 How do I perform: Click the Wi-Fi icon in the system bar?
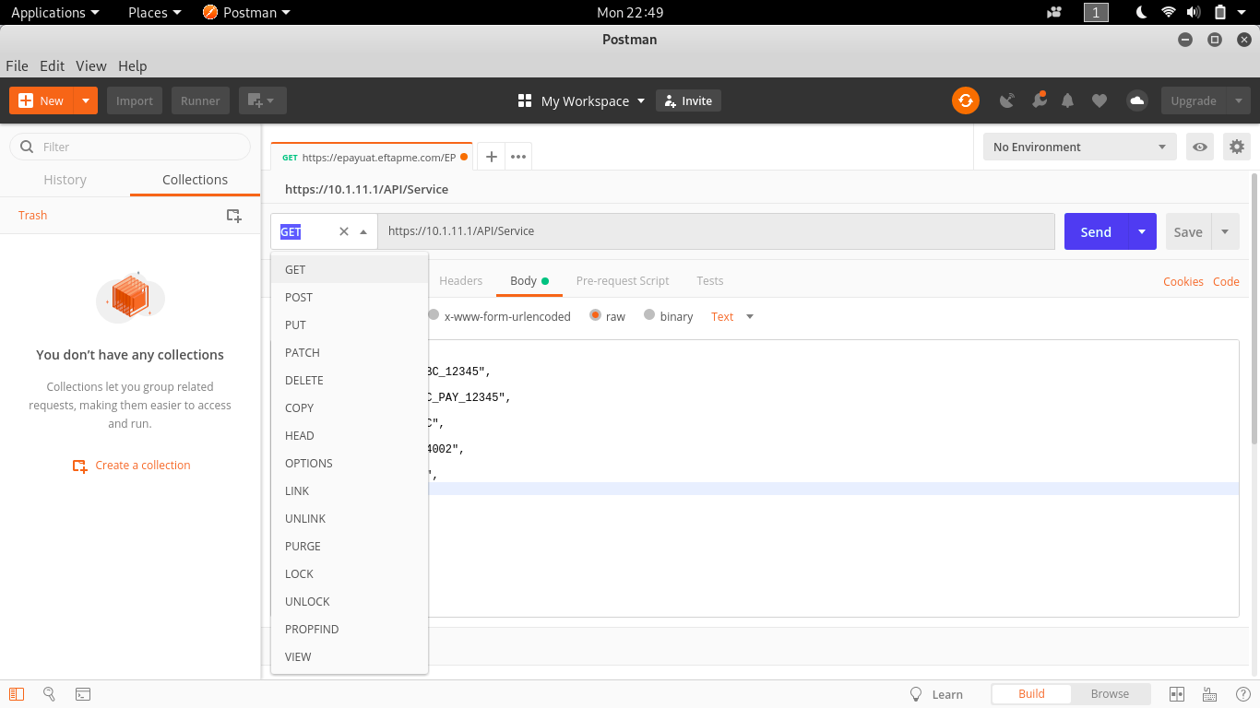pyautogui.click(x=1169, y=12)
